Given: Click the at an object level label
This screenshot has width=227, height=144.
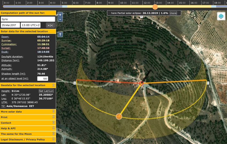Looking at the screenshot, I should point(15,79).
